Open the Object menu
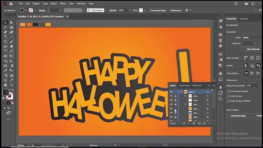The image size is (263, 148). [36, 4]
